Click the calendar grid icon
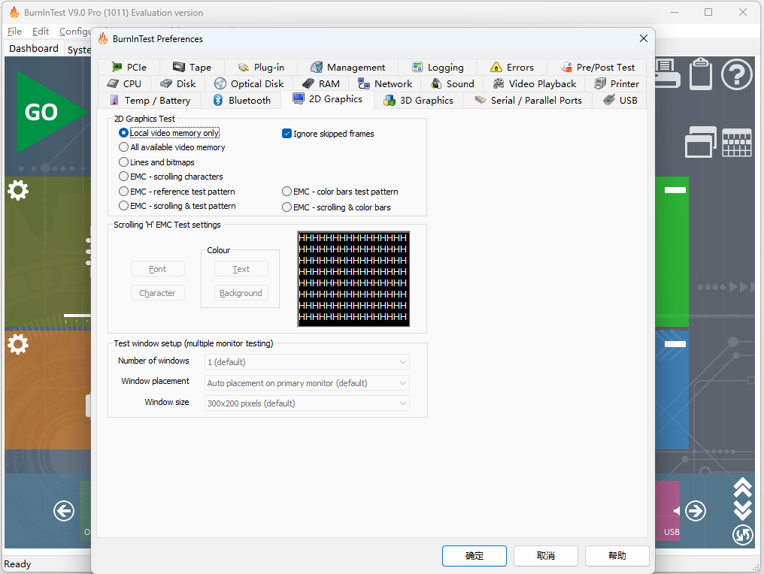The width and height of the screenshot is (764, 574). [736, 143]
